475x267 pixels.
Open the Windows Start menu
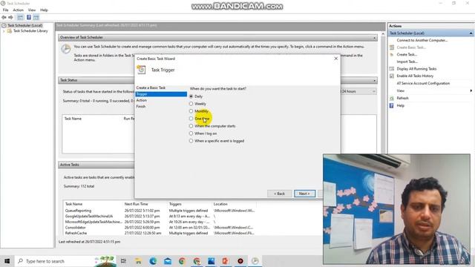click(7, 261)
